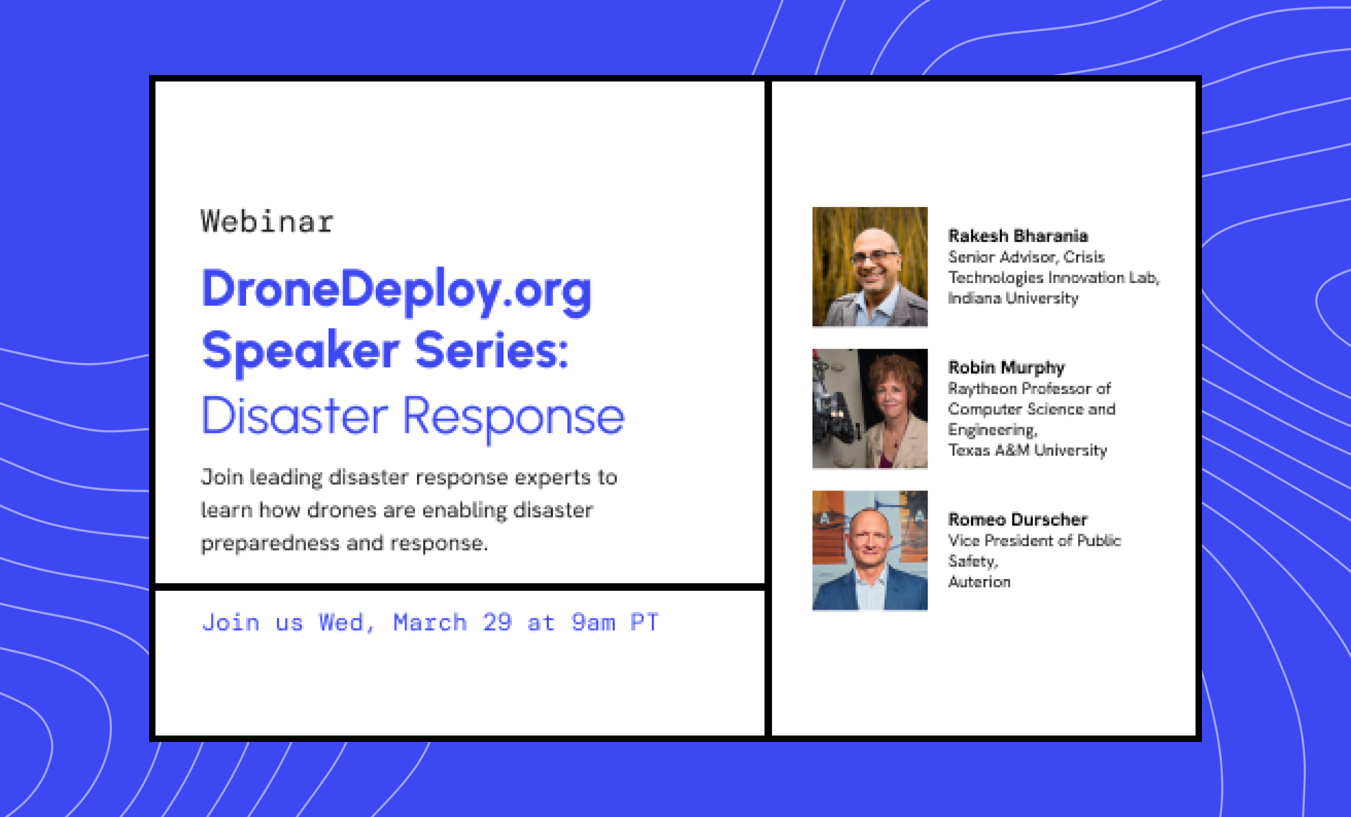Click the March 29 at 9am PT line

tap(430, 621)
